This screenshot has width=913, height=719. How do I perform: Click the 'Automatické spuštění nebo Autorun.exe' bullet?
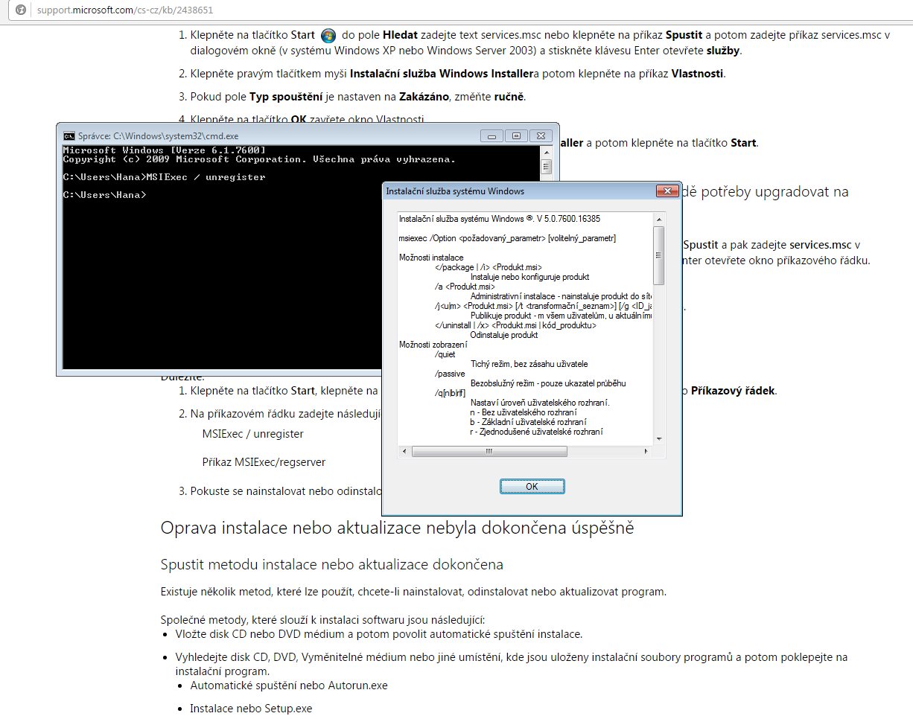pyautogui.click(x=289, y=686)
